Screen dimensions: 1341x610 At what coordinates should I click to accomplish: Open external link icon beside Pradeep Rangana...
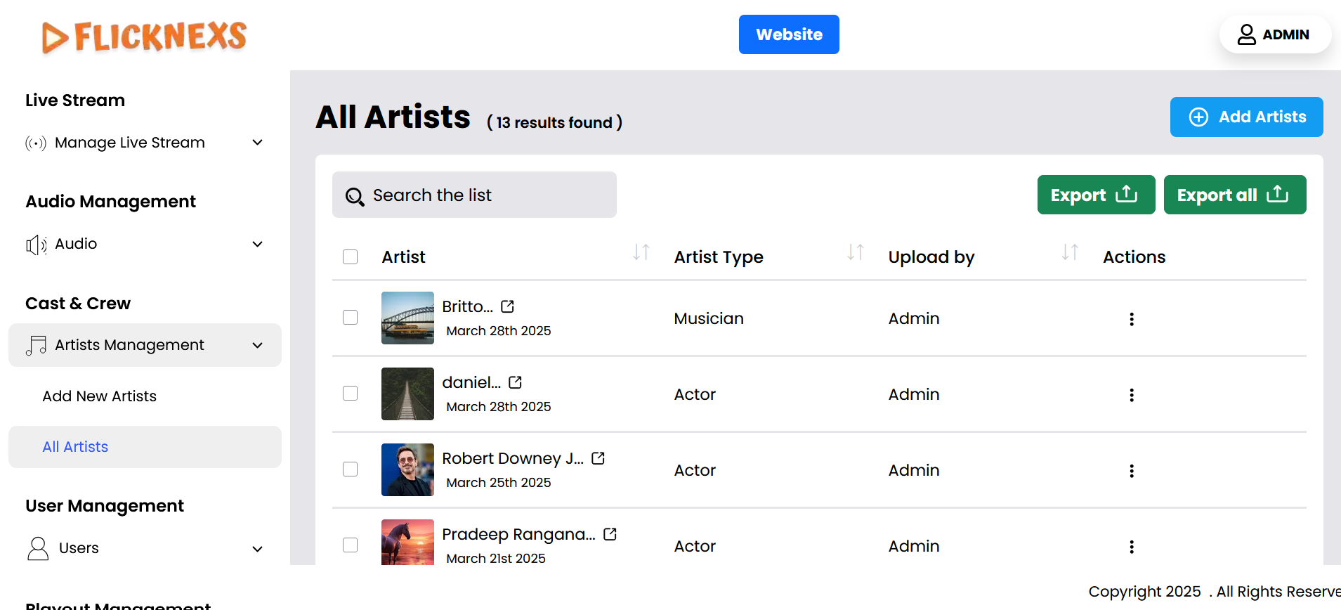[610, 534]
